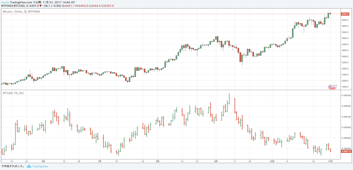The width and height of the screenshot is (353, 170).
Task: Click the '5200.0' price axis label
Action: (x=345, y=32)
